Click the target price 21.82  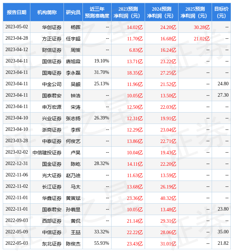click(223, 243)
